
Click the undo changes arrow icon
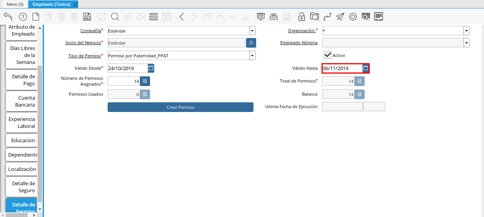coord(8,16)
